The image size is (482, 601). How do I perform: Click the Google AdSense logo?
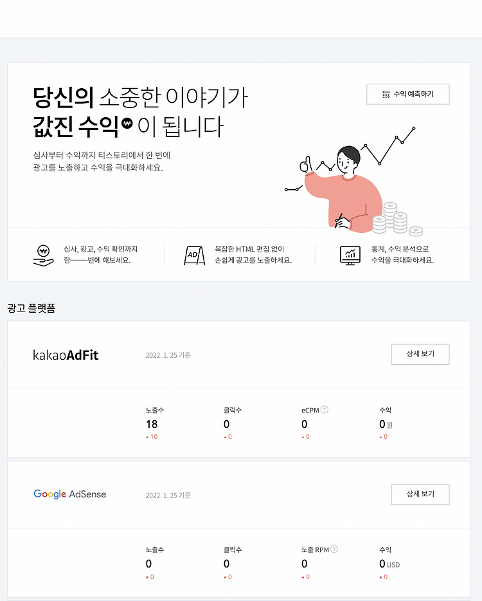69,494
